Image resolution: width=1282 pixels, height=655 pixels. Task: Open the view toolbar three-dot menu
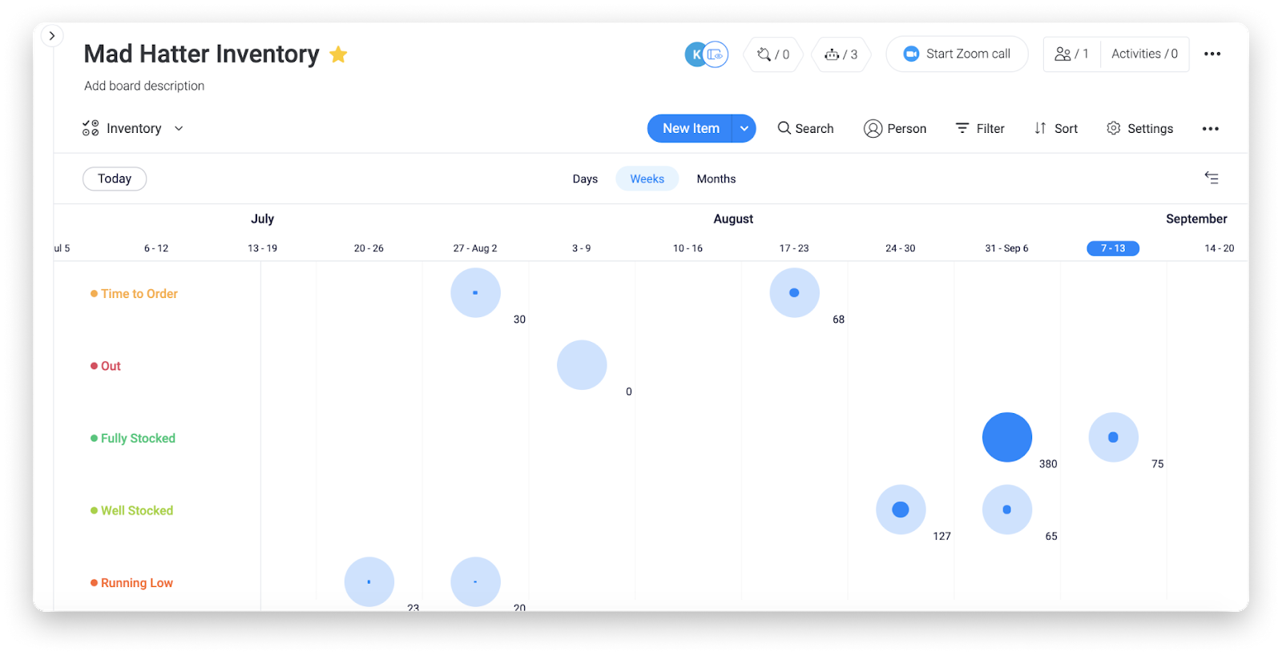[x=1211, y=128]
